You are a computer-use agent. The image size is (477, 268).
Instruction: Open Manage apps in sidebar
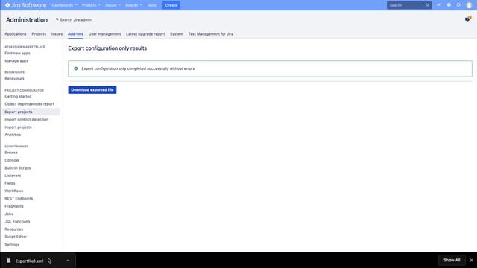16,61
